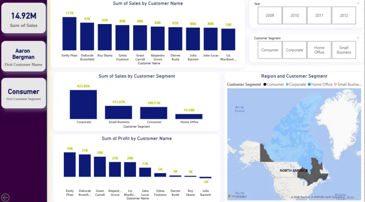This screenshot has width=365, height=202.
Task: Select the Corporate segment slicer
Action: (295, 50)
